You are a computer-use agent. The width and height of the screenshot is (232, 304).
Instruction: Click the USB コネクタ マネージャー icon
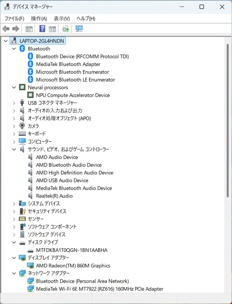(x=22, y=103)
